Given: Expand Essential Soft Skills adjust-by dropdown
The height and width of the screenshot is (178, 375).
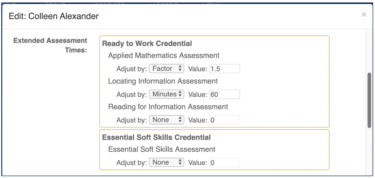Looking at the screenshot, I should click(x=167, y=163).
